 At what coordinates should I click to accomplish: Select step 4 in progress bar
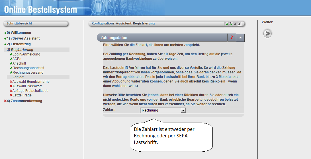[239, 24]
